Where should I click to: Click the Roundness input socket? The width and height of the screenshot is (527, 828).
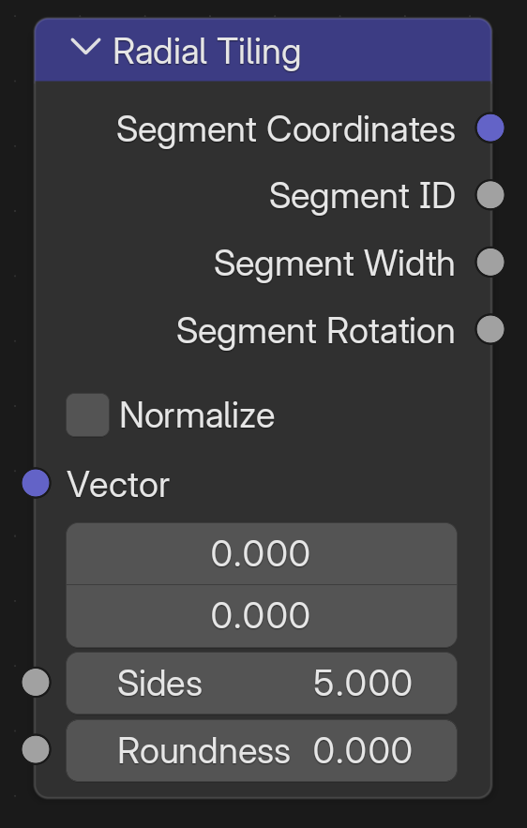tap(36, 749)
